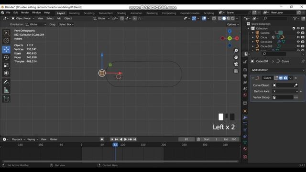Remove the Curve modifier with X button
The image size is (306, 172).
tap(295, 78)
